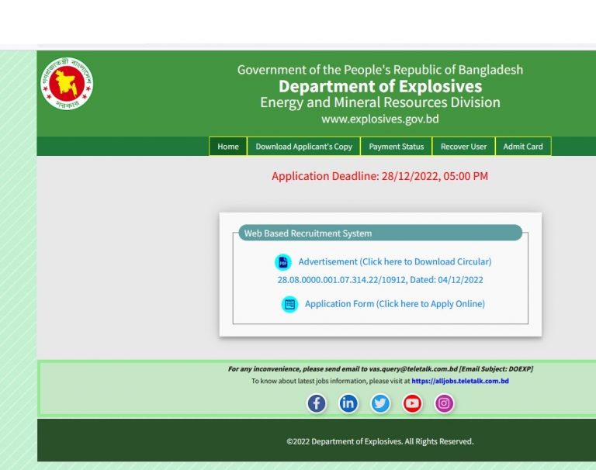Click the Department of Explosives title

click(380, 86)
